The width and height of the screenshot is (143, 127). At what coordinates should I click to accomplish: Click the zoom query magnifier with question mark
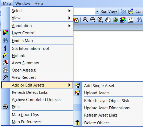[100, 20]
